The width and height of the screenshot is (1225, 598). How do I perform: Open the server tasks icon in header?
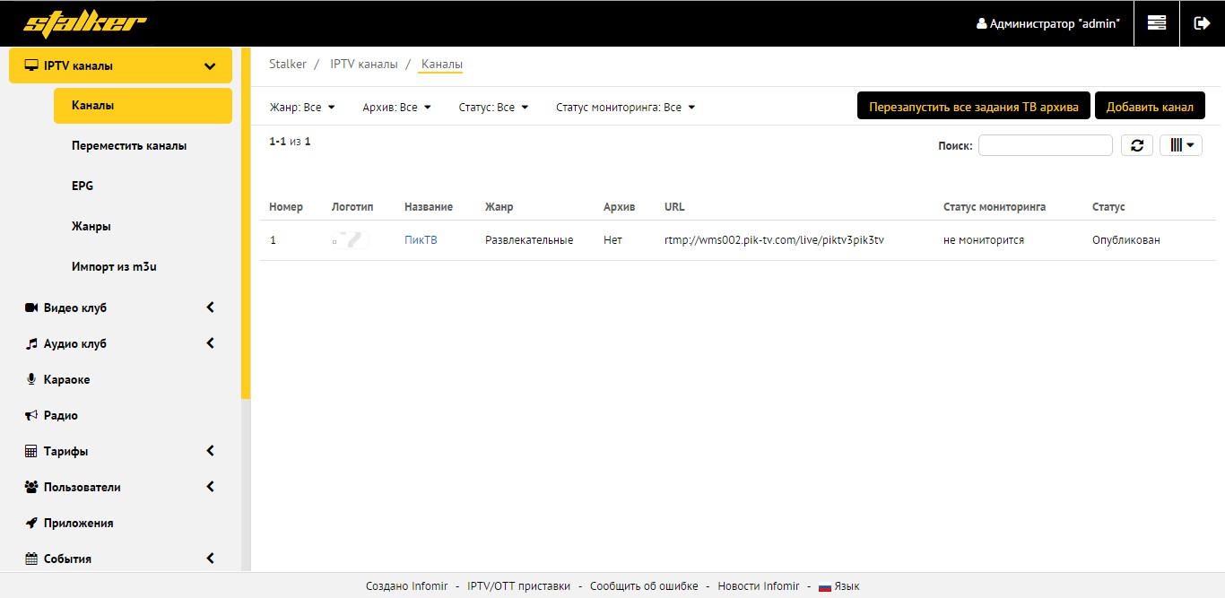pos(1157,23)
